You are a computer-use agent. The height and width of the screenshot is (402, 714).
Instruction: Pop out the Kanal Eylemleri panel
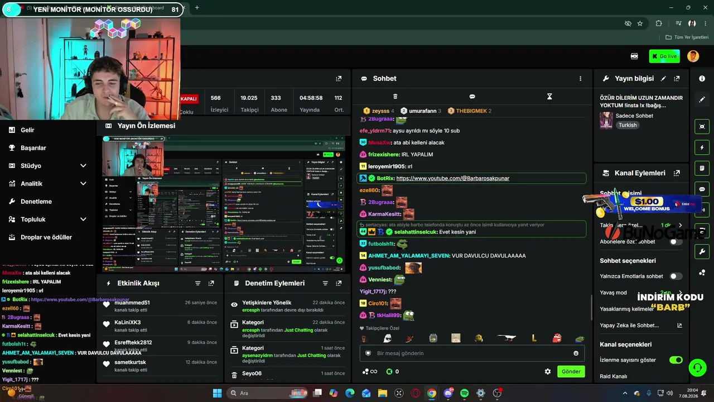[677, 173]
